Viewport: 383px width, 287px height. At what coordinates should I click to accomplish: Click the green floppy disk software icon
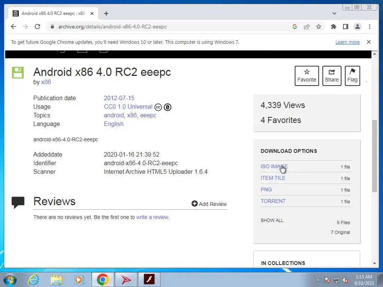pos(18,72)
